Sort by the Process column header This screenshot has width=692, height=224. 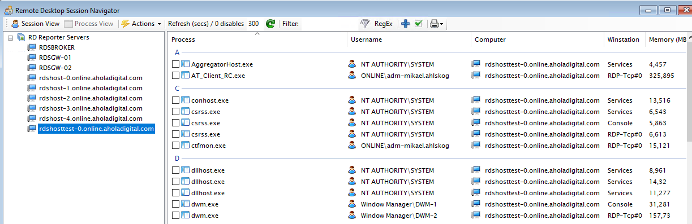click(257, 39)
